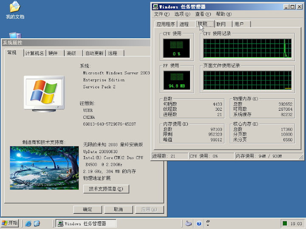This screenshot has height=229, width=306.
Task: Click the 内存使用 限制 value 952320
Action: tap(215, 134)
